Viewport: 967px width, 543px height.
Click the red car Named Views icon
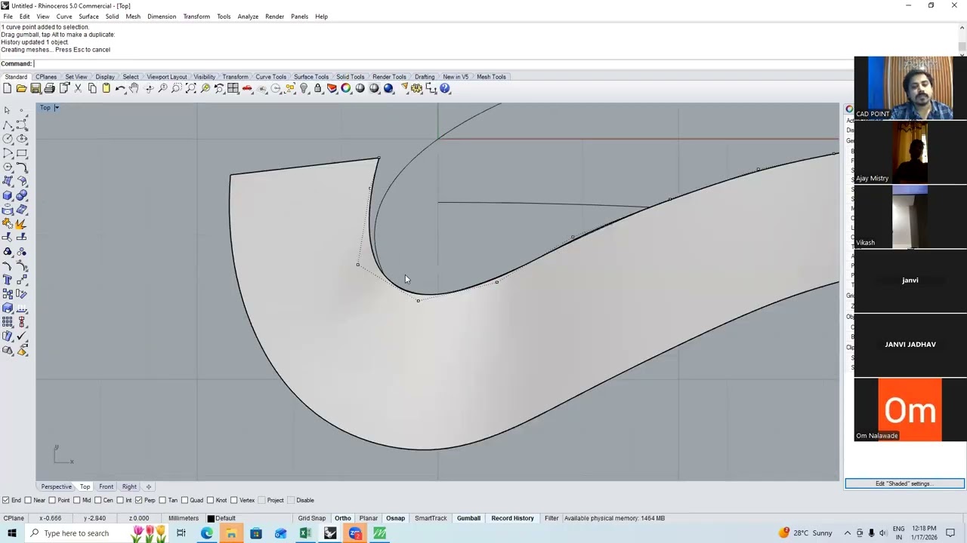click(x=247, y=89)
